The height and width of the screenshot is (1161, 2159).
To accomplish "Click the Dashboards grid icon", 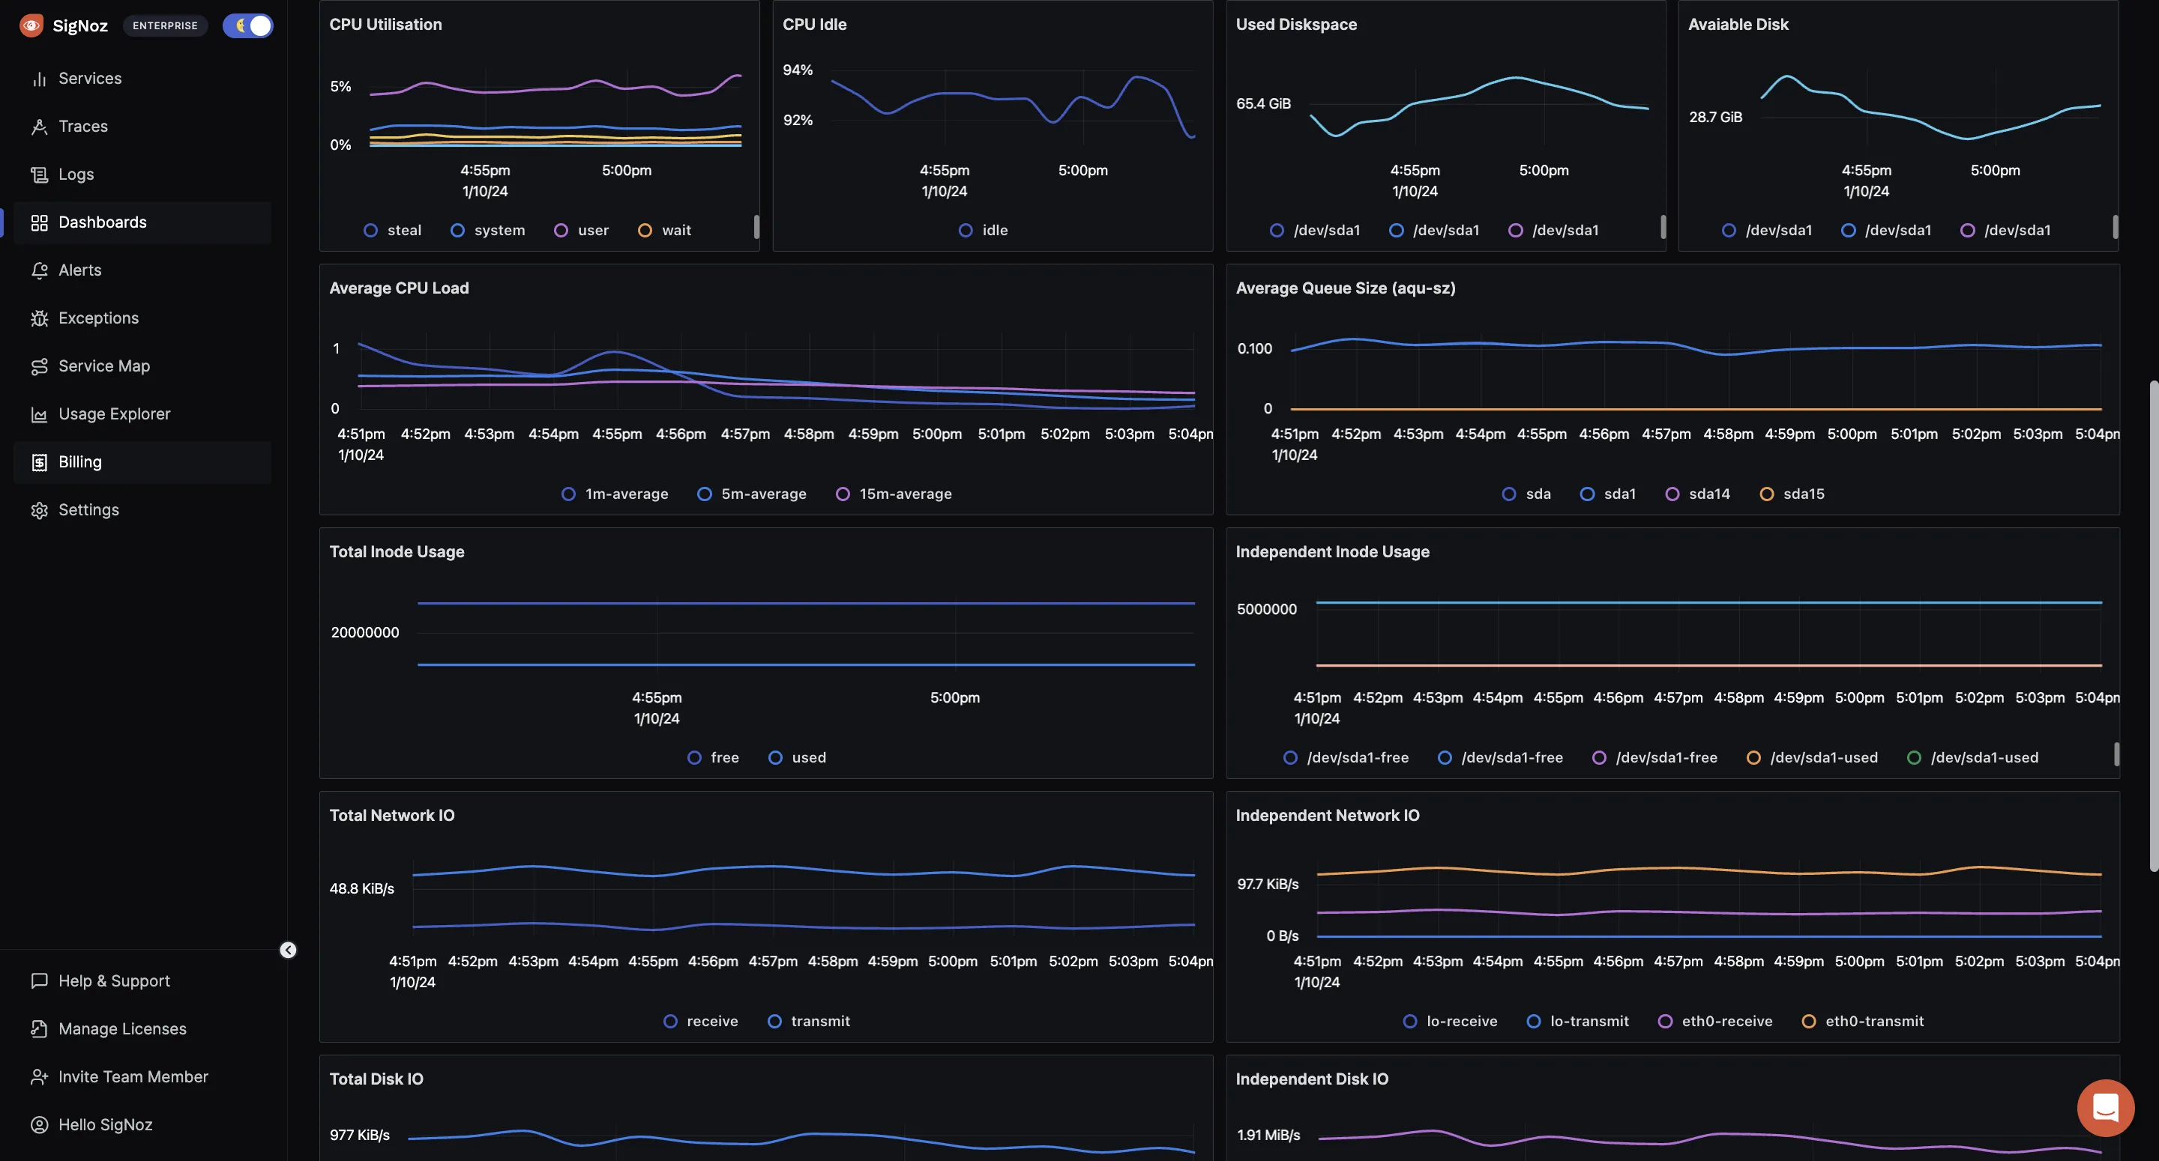I will pos(38,222).
